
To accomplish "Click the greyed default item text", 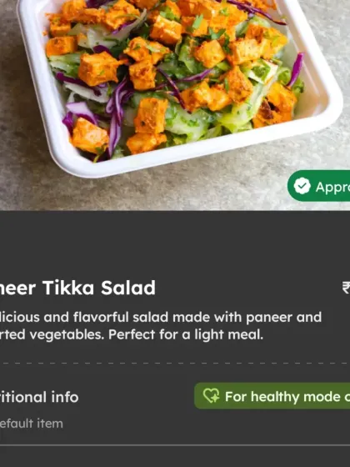I will coord(32,424).
